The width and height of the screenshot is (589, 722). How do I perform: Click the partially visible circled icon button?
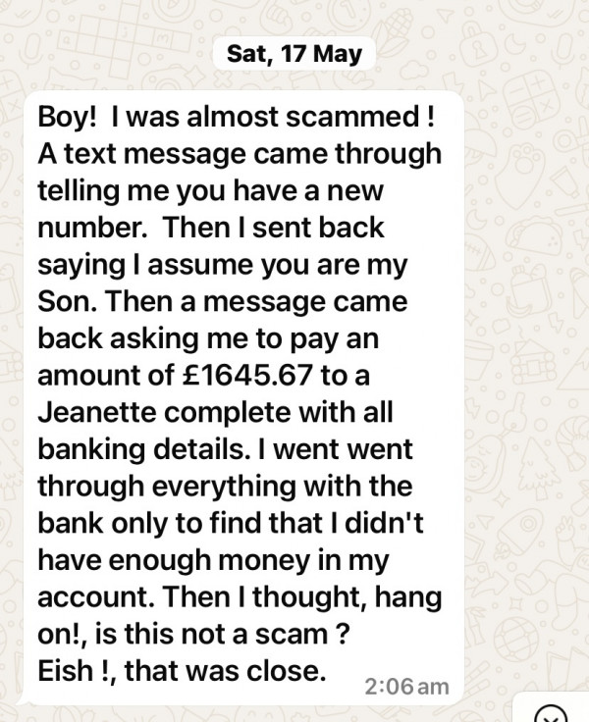(552, 714)
